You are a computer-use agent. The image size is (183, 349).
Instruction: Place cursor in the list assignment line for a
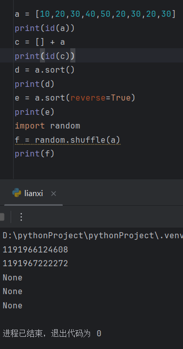tap(95, 14)
